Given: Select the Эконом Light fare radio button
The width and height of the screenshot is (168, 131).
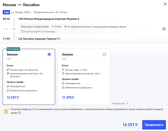Looking at the screenshot, I should [x=49, y=55].
